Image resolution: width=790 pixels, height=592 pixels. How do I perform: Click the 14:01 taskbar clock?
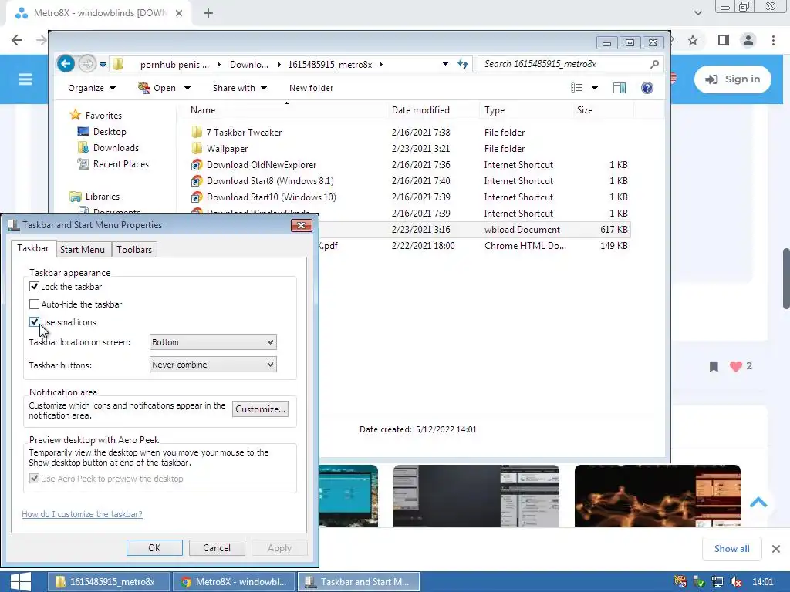pos(763,582)
